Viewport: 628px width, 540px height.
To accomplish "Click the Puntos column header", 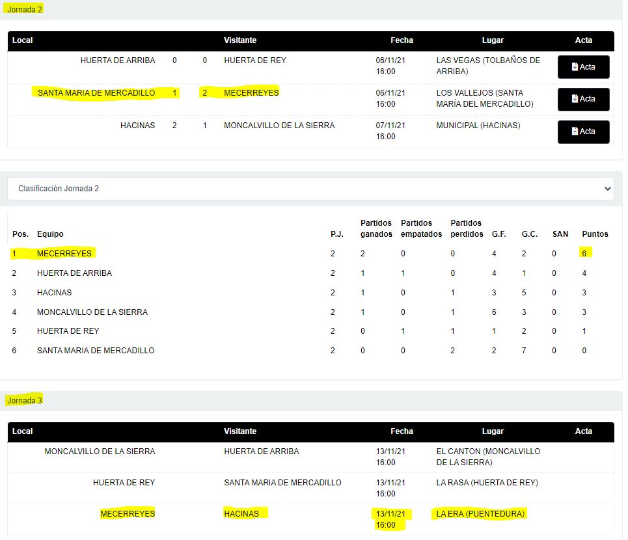I will (x=595, y=234).
